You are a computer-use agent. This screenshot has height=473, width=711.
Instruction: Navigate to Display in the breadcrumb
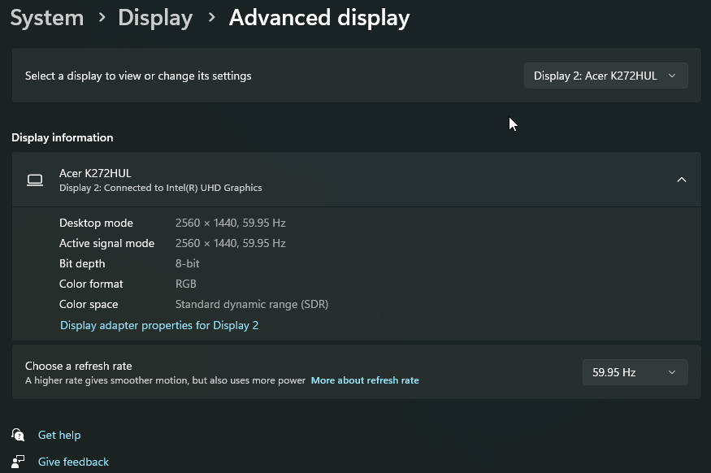click(x=155, y=18)
